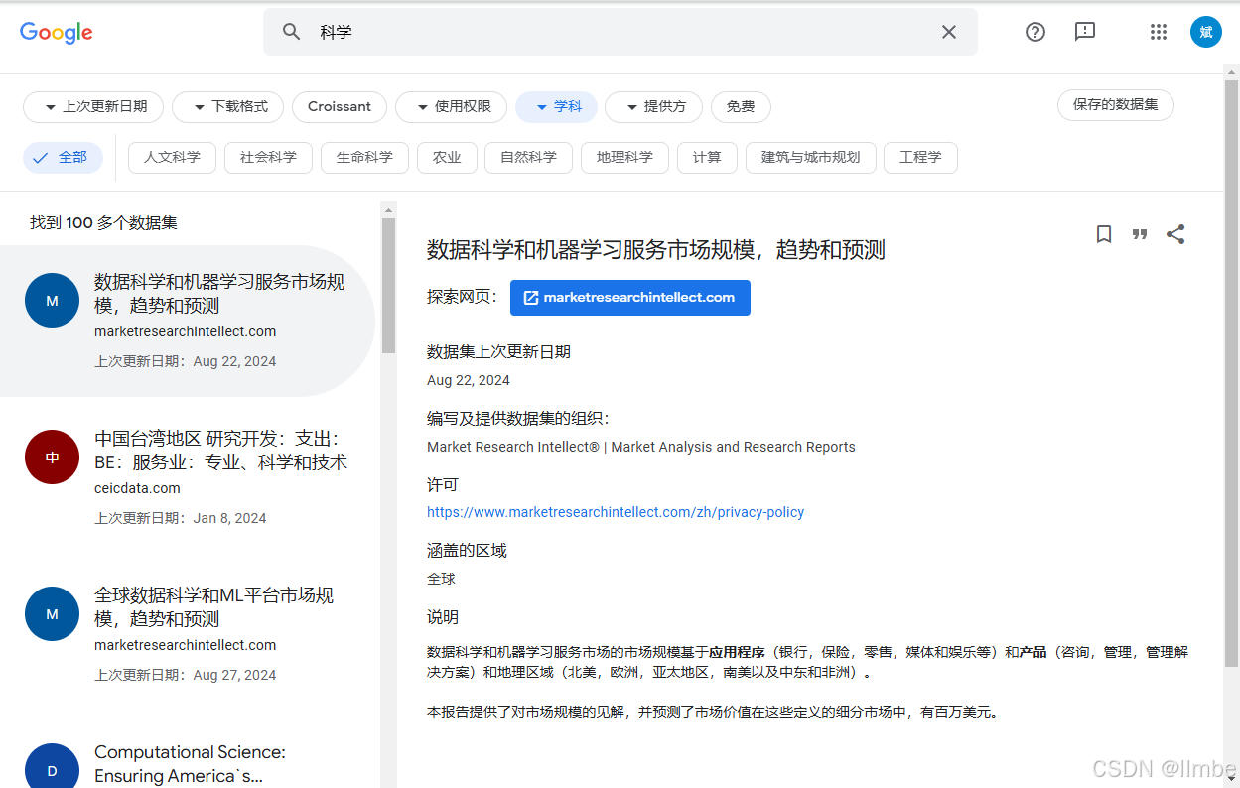Select the 计算 subject chip
Image resolution: width=1240 pixels, height=788 pixels.
coord(707,158)
